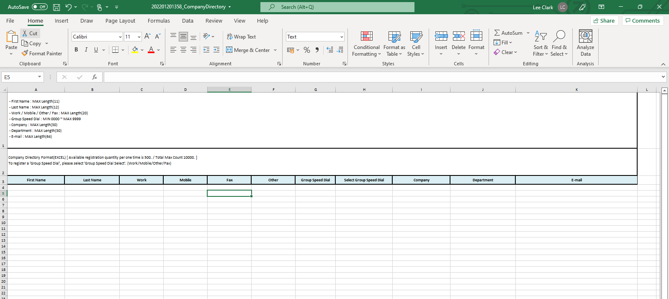The width and height of the screenshot is (669, 299).
Task: Apply red font color
Action: [x=151, y=50]
